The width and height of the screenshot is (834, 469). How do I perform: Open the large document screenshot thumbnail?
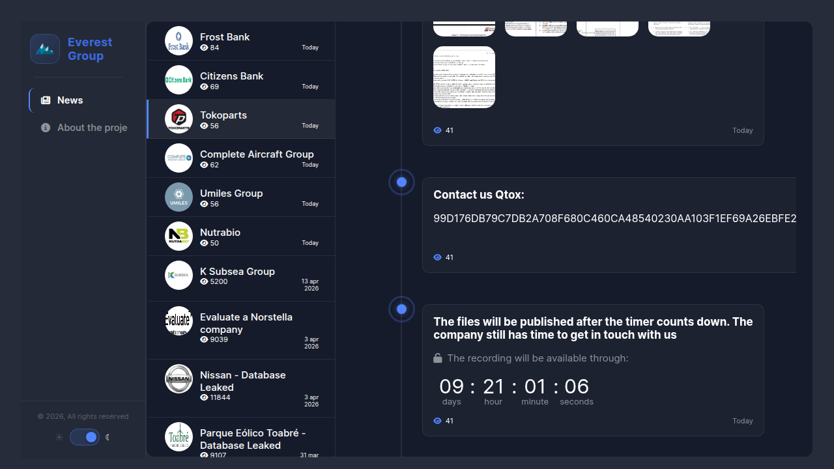pyautogui.click(x=464, y=77)
